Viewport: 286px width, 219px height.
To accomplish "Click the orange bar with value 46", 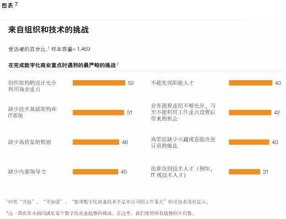I will coord(95,142).
